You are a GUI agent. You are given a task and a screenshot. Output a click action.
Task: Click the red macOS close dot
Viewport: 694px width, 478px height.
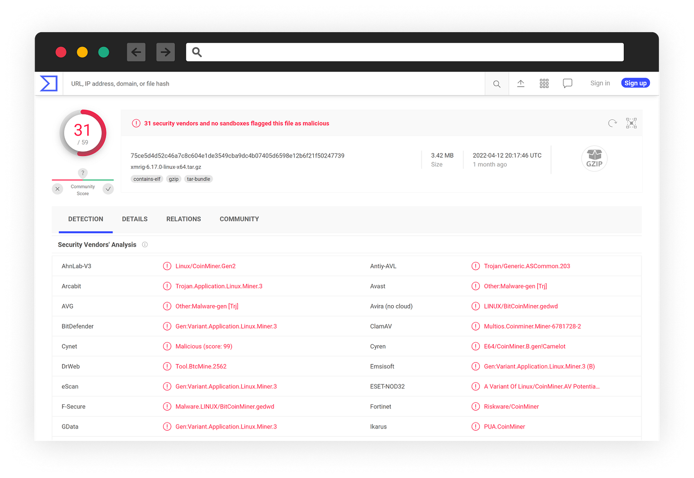tap(61, 52)
